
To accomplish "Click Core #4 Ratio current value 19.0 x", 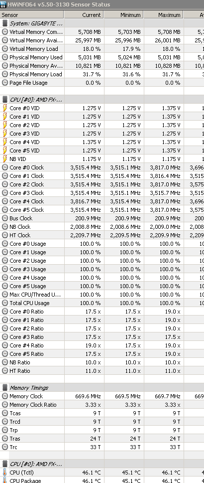I will click(93, 345).
